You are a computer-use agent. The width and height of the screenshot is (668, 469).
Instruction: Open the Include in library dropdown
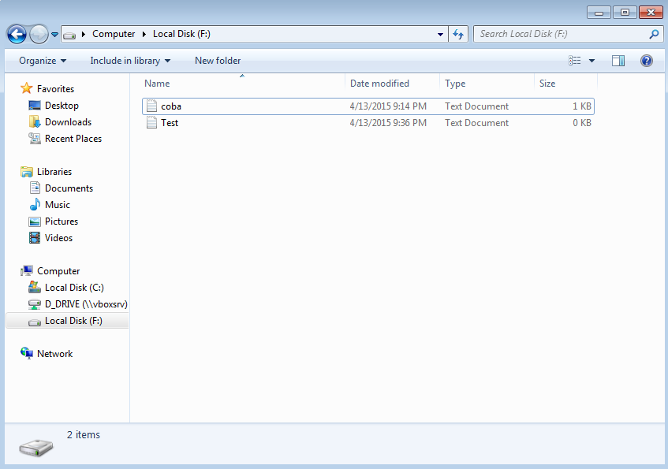130,60
